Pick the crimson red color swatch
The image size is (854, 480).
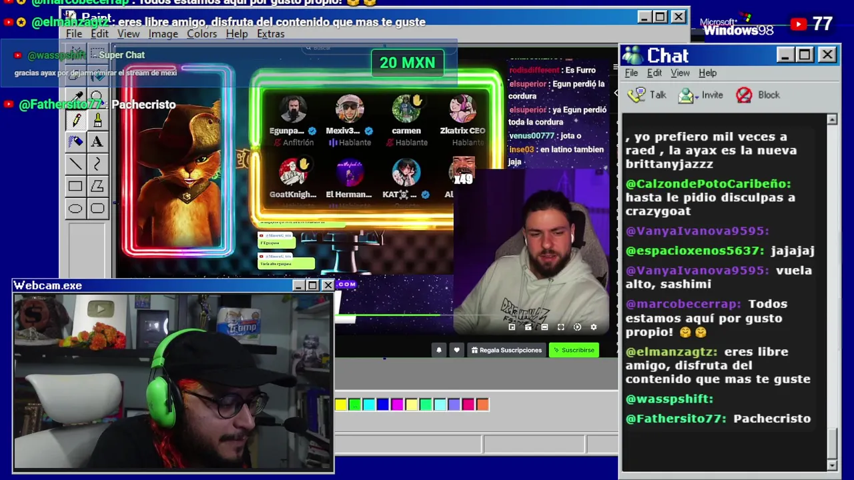tap(468, 405)
